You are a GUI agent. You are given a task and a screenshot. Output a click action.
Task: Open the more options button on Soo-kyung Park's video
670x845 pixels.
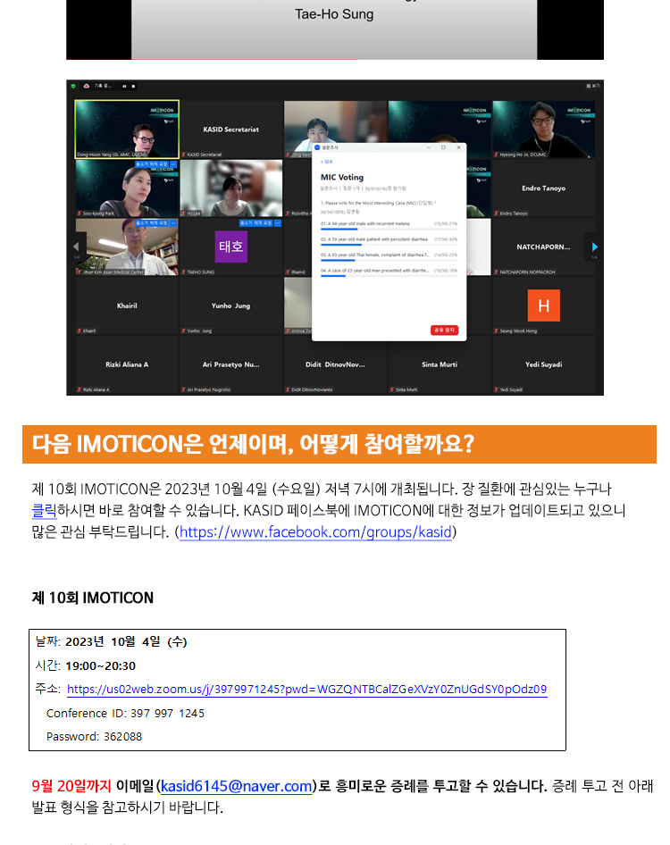click(x=173, y=164)
